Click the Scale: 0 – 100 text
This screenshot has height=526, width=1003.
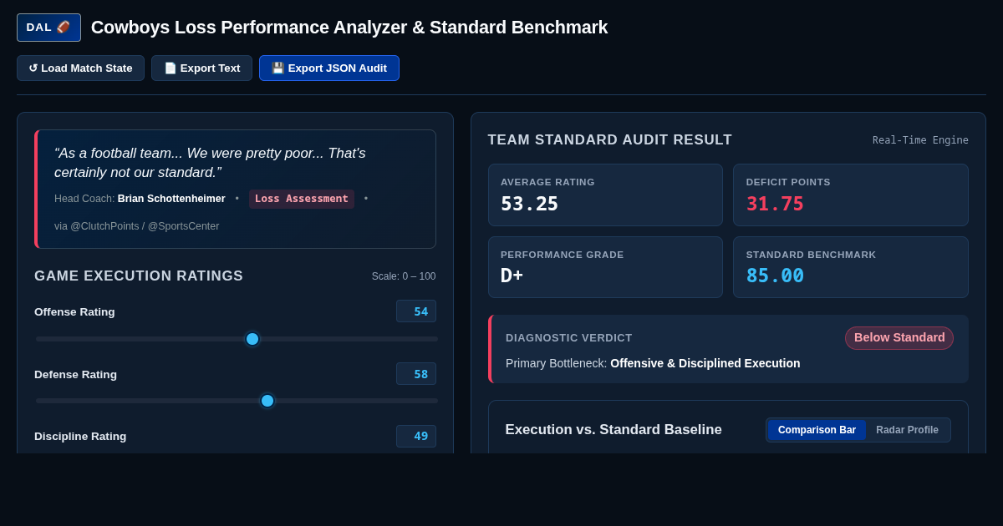click(404, 276)
